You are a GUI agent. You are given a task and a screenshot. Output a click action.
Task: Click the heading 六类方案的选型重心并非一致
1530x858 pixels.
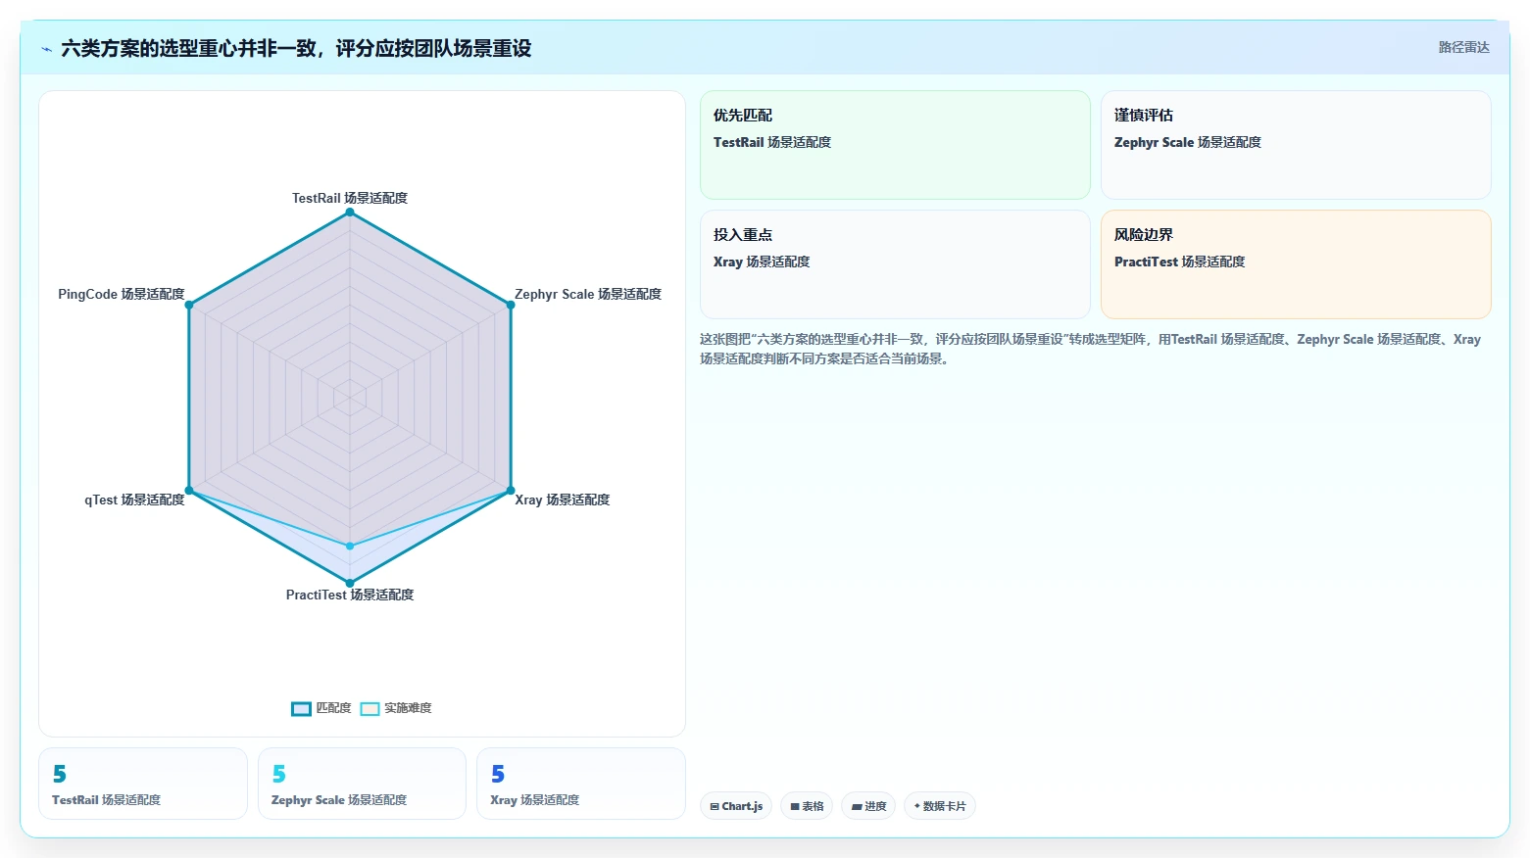(296, 48)
